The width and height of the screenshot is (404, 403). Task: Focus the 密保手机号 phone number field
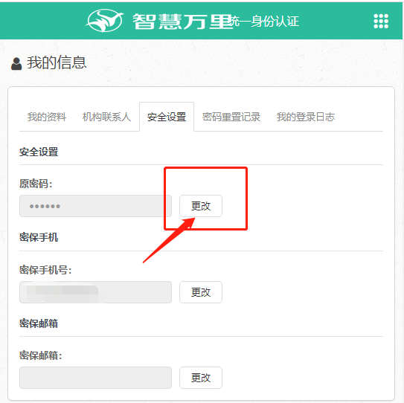pyautogui.click(x=95, y=292)
